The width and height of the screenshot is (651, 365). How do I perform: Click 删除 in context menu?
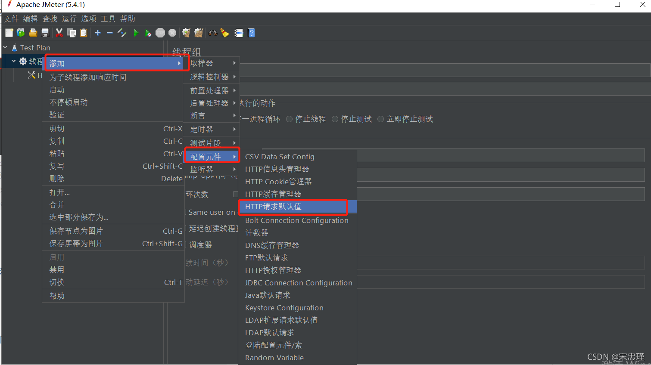(113, 179)
